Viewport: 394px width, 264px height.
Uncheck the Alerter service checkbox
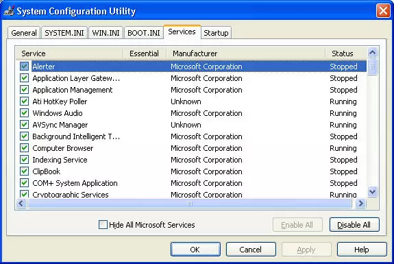point(25,67)
